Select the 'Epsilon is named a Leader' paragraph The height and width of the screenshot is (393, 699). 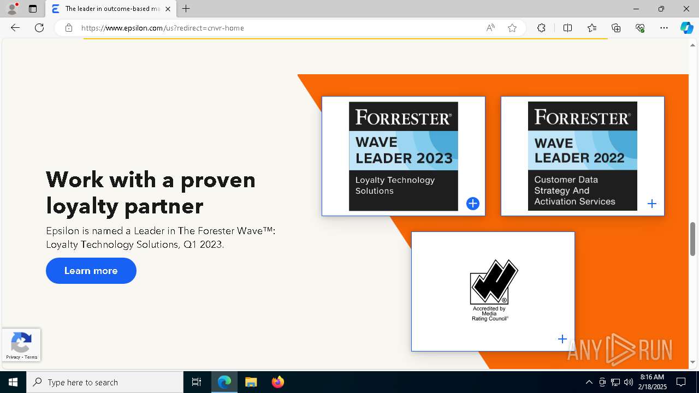point(161,237)
